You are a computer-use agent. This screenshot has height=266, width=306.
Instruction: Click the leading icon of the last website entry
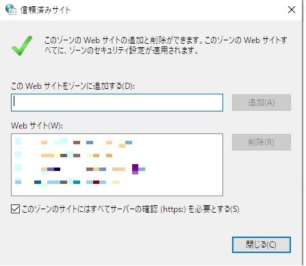(18, 182)
